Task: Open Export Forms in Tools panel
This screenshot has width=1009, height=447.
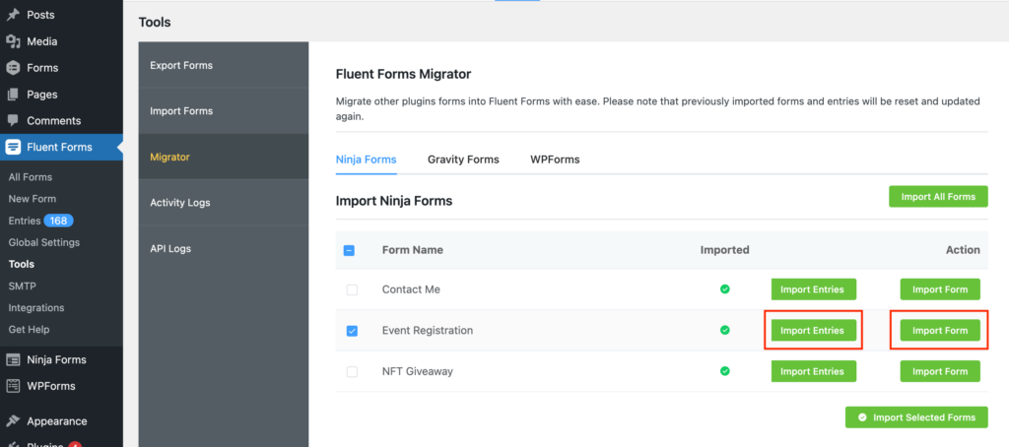Action: [224, 65]
